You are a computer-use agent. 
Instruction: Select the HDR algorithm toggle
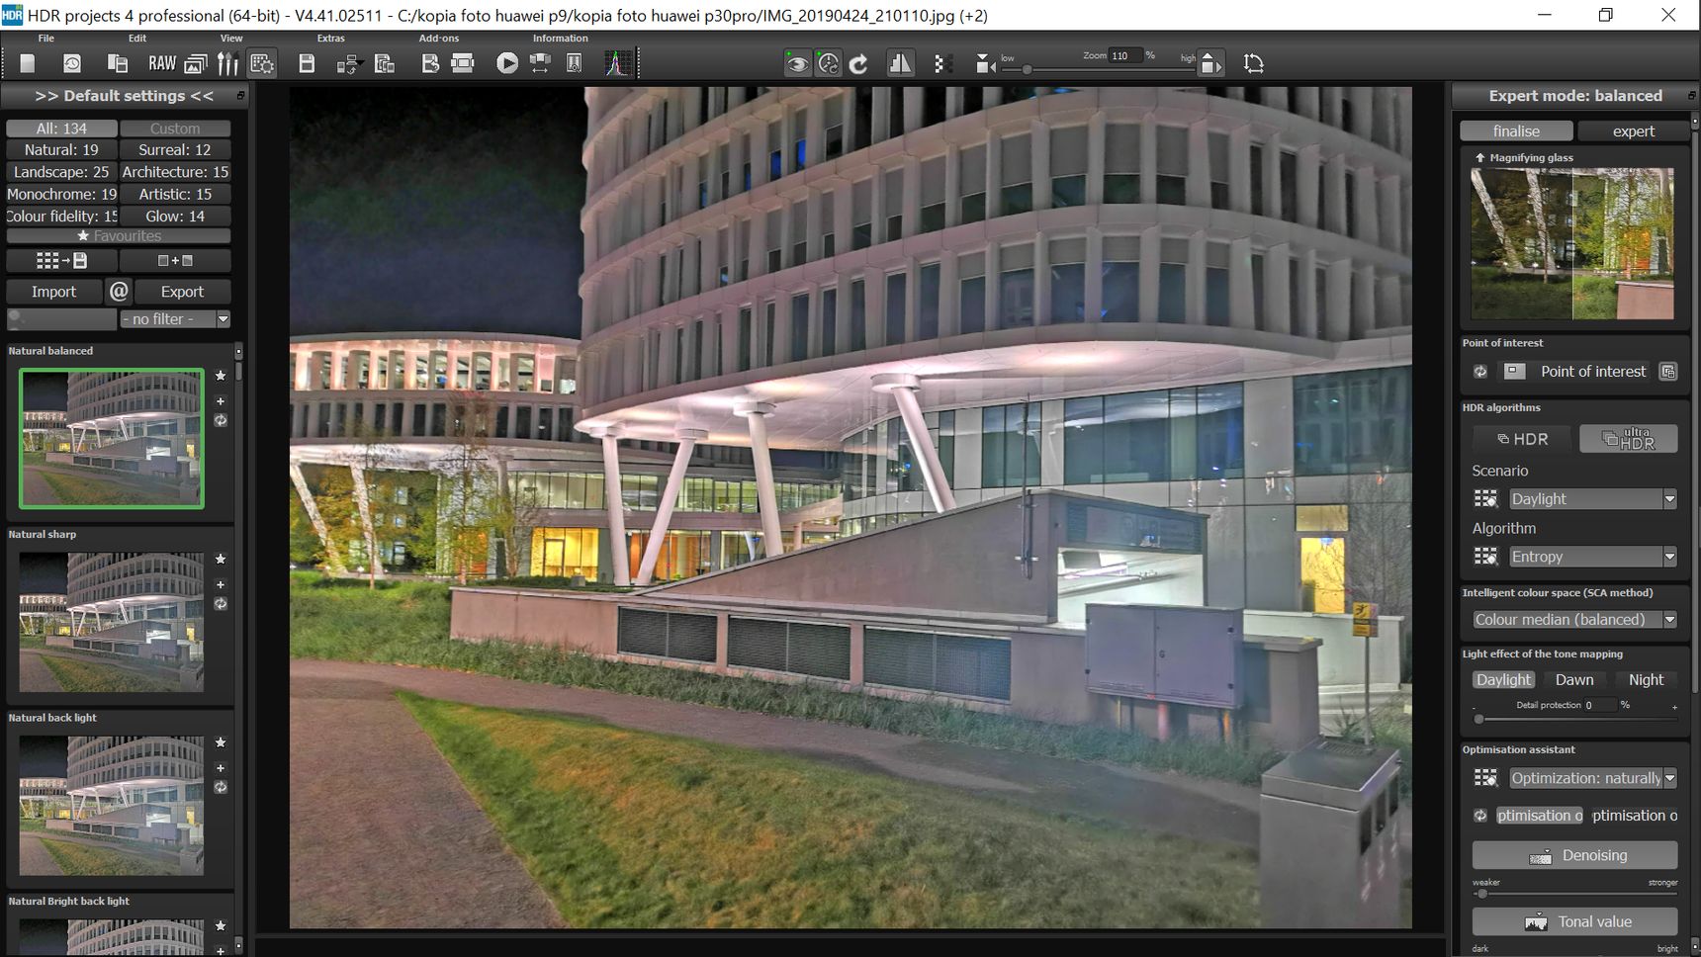pyautogui.click(x=1523, y=439)
